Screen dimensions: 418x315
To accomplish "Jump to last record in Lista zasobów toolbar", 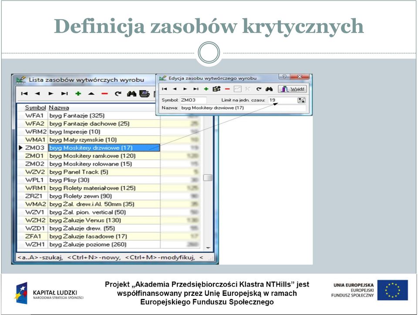I will pyautogui.click(x=64, y=94).
